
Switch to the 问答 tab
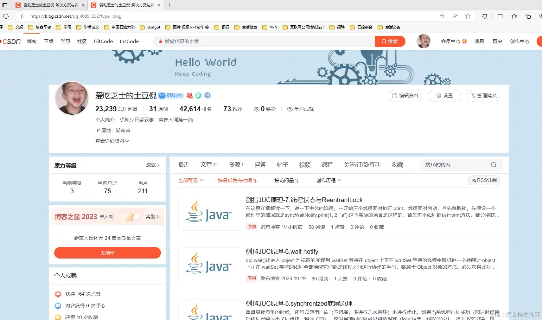[x=260, y=165]
